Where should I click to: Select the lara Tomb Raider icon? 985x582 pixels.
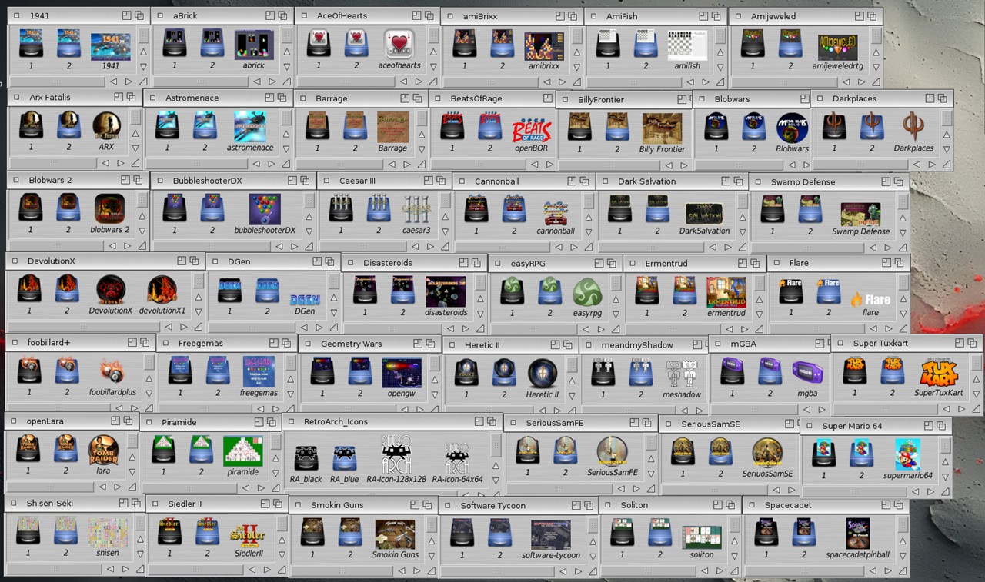(103, 451)
